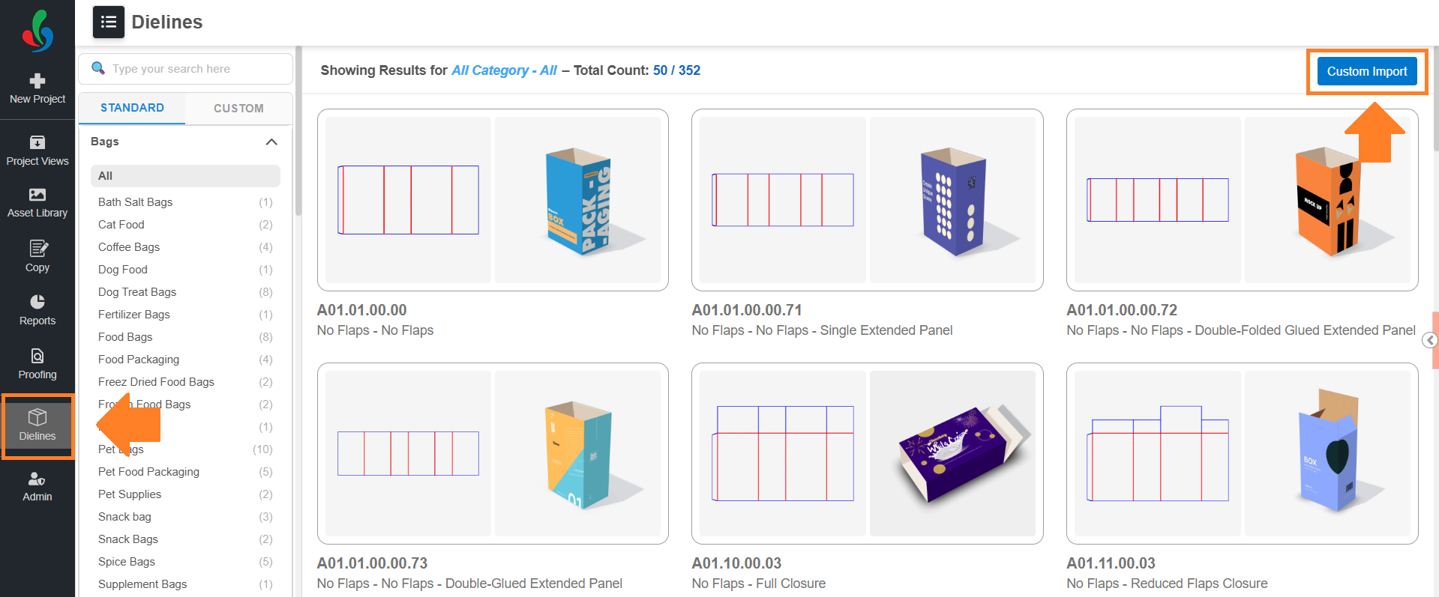Image resolution: width=1439 pixels, height=597 pixels.
Task: Open the A01.01.00.00.72 orange box thumbnail
Action: [x=1242, y=200]
